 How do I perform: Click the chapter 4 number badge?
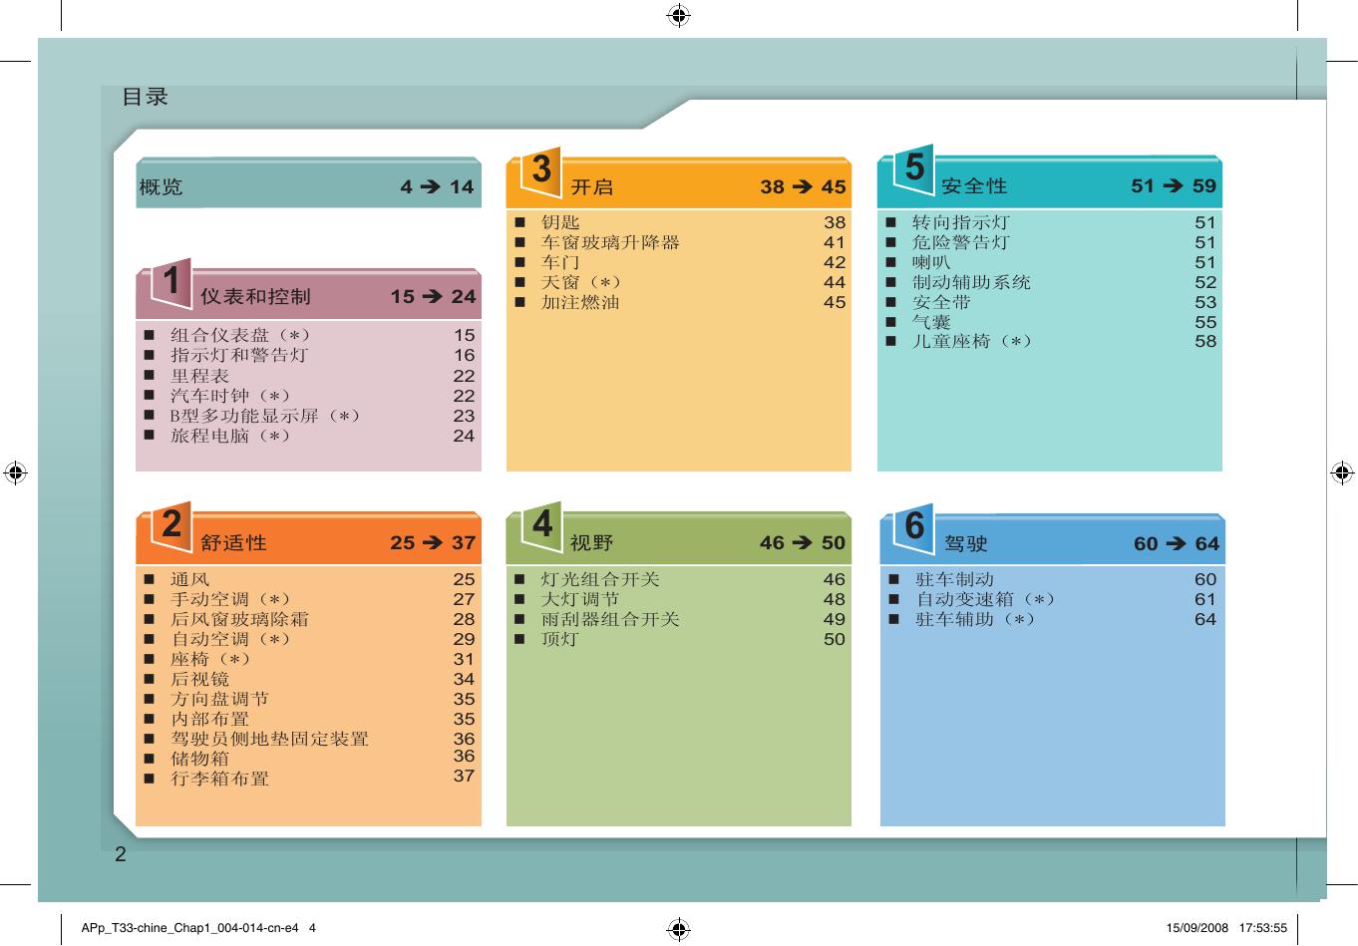[x=541, y=524]
